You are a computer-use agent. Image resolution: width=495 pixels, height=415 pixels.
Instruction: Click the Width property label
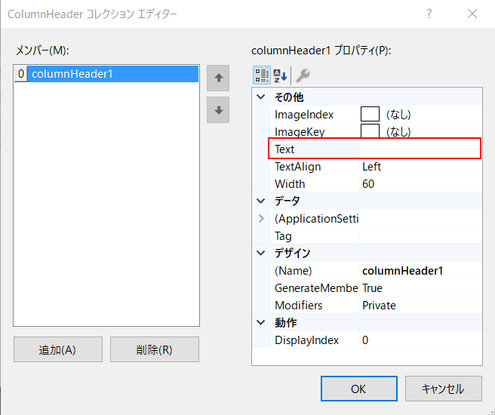pos(290,183)
